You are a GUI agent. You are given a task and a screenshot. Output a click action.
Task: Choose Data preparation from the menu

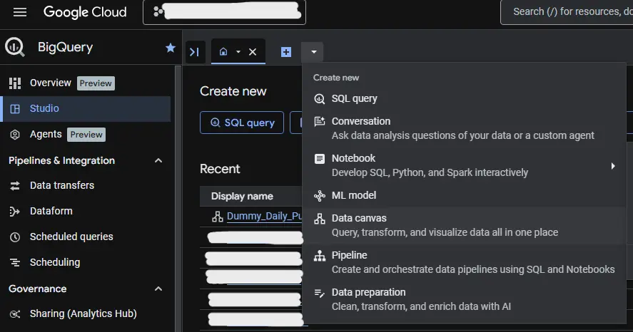[x=464, y=299]
